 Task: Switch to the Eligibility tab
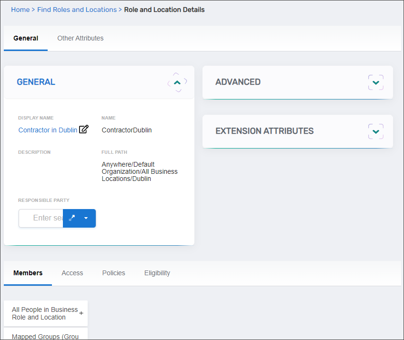[x=157, y=273]
